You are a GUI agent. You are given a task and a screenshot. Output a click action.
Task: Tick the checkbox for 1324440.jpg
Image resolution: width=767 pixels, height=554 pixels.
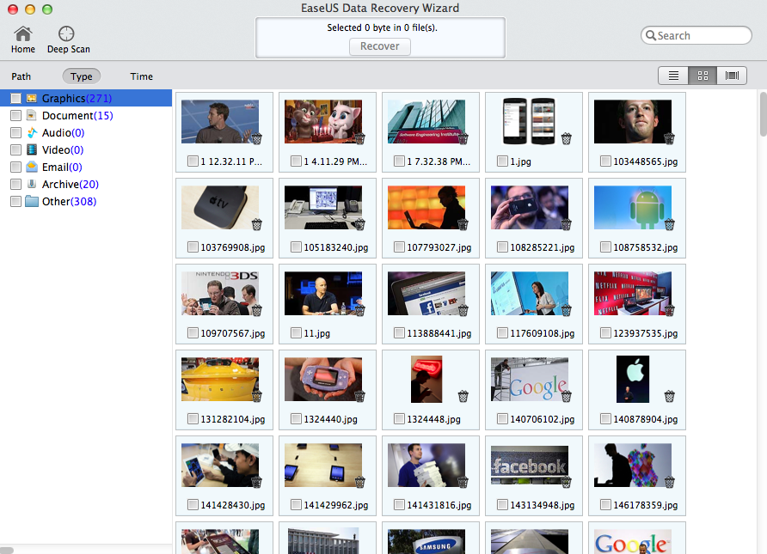296,418
